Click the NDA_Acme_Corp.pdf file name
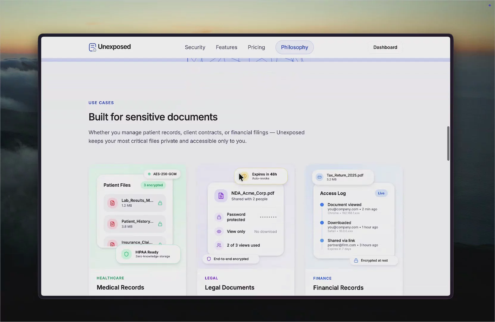 [x=253, y=193]
